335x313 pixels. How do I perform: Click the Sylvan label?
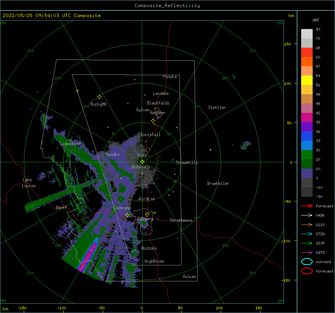(x=143, y=110)
